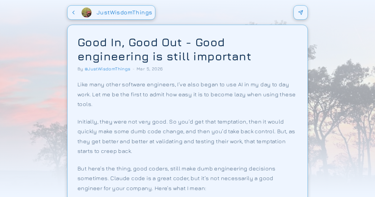Click the "engineering is still important" title line
The height and width of the screenshot is (197, 375).
point(164,56)
